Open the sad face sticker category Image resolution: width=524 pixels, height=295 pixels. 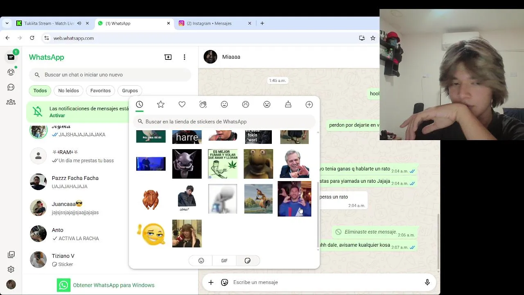(246, 104)
